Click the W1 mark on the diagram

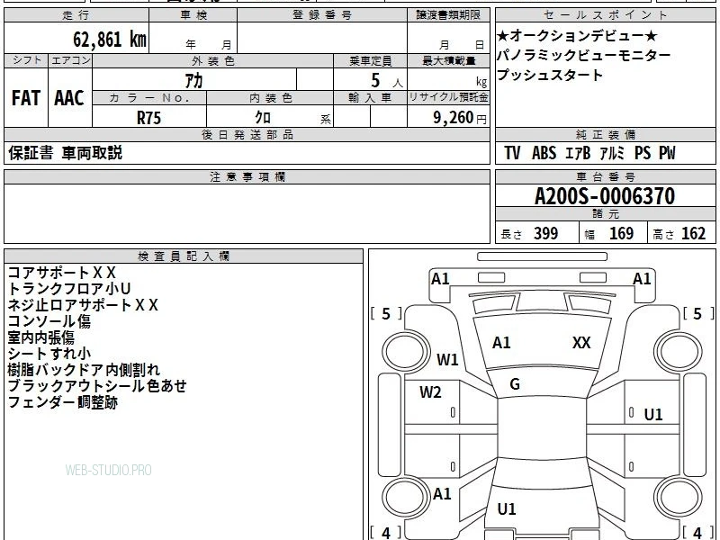447,359
